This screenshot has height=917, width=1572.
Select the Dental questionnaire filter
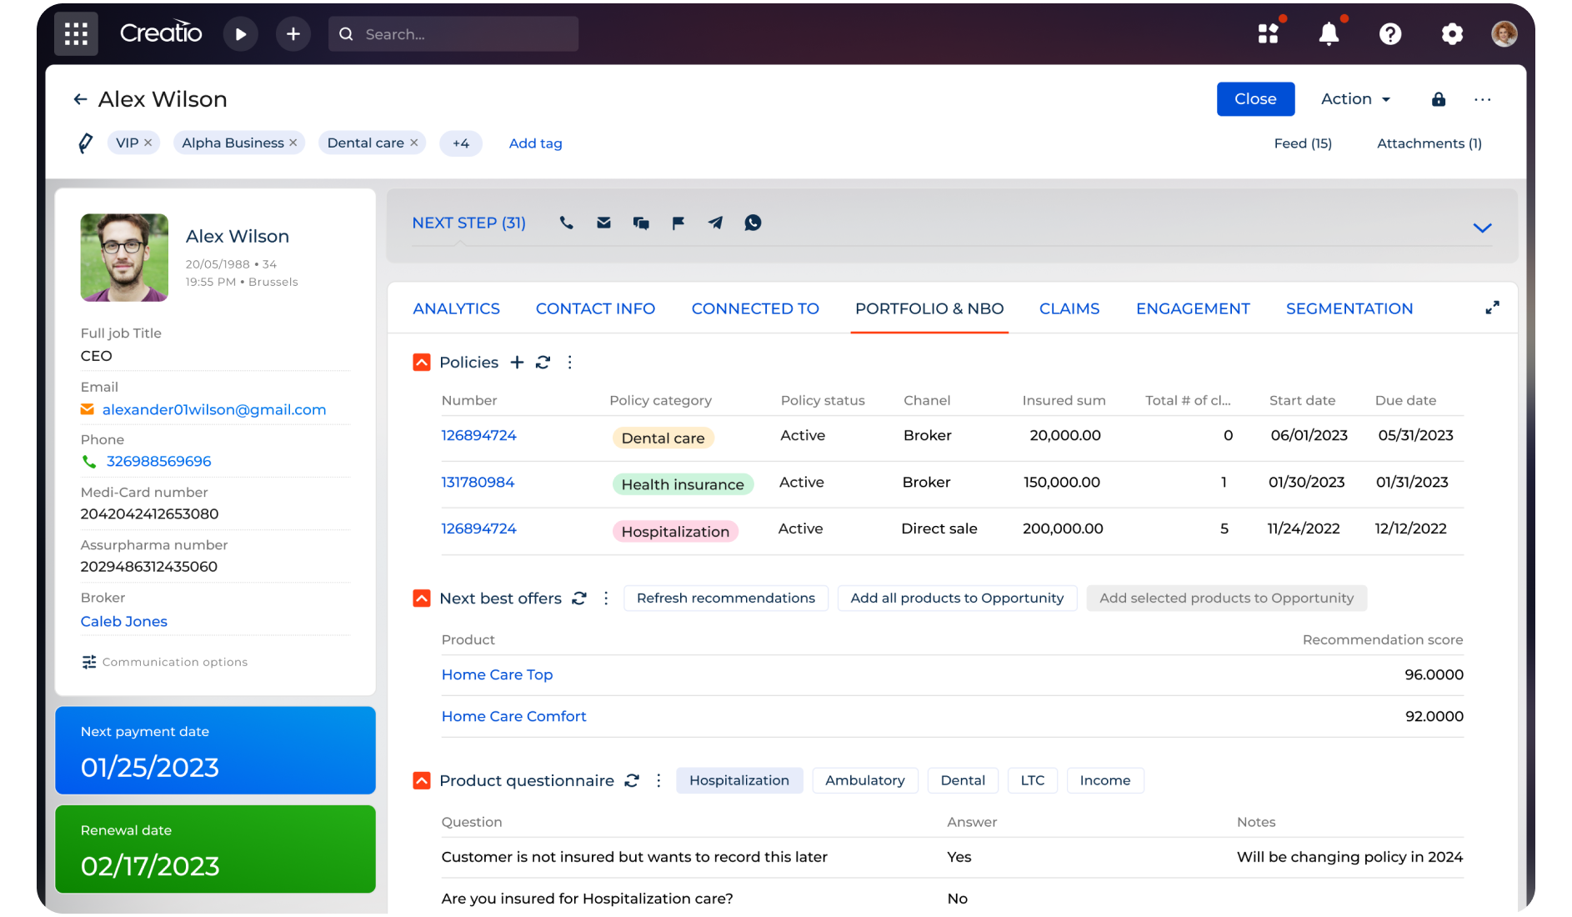click(x=962, y=780)
